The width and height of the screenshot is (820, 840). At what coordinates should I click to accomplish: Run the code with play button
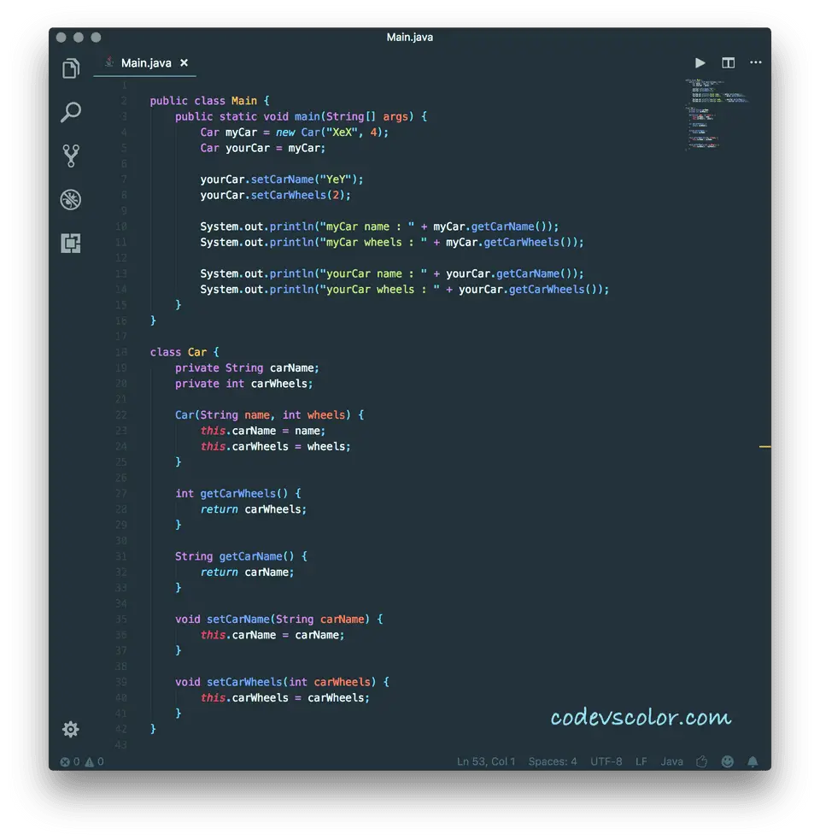700,62
